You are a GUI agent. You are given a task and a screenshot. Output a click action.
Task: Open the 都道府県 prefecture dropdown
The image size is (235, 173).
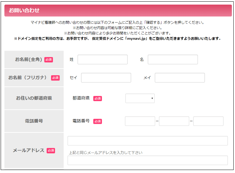tap(140, 98)
